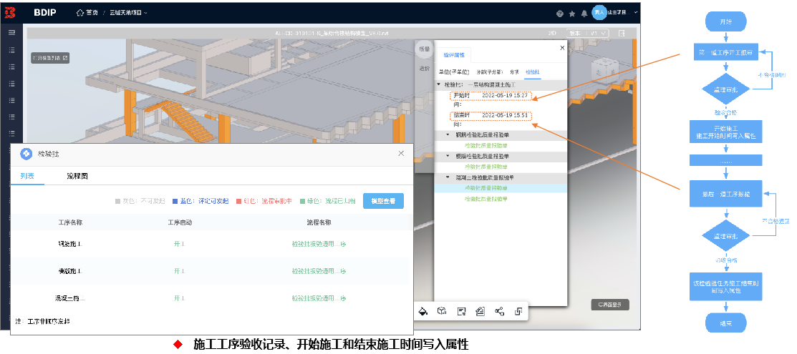Collapse the 钢筋检验批质量报验单 tree node
Viewport: 797px width, 354px height.
448,134
